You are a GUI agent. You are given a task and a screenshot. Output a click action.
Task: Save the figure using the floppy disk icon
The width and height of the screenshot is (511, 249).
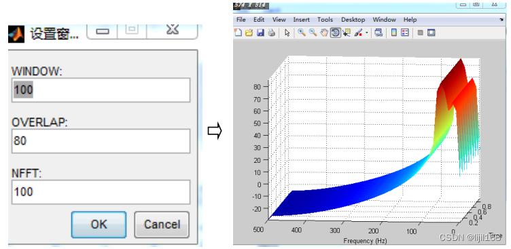[260, 33]
